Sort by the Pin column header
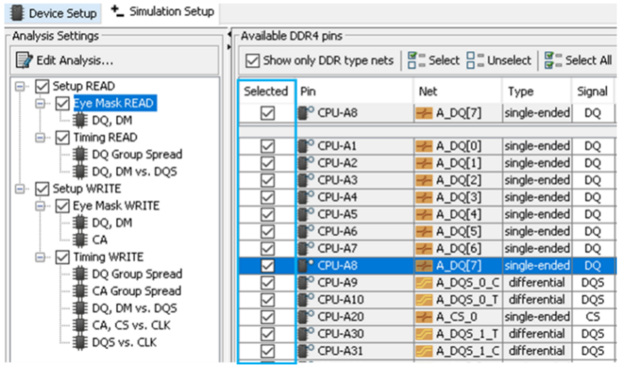Screen dimensions: 623x366 point(354,91)
